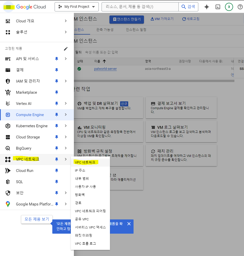
Task: Click the VPC 네트워크 sidebar icon
Action: 8,159
